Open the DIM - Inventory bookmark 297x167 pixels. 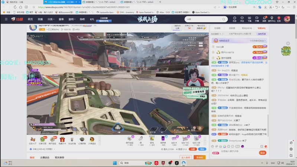(125, 12)
